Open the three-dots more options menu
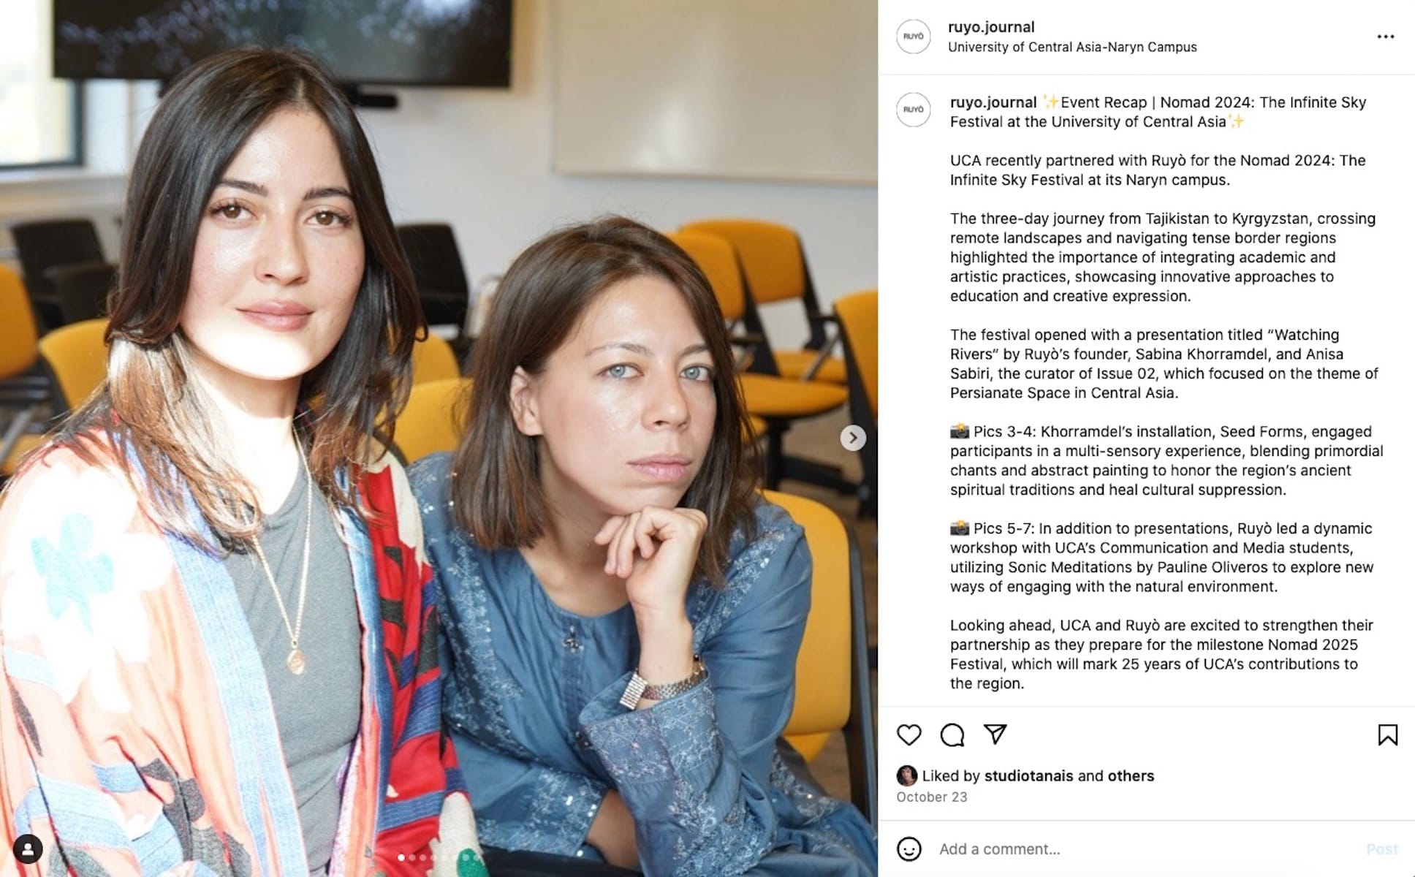 pos(1385,37)
